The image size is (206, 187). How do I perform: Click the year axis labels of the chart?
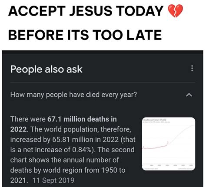click(x=172, y=165)
